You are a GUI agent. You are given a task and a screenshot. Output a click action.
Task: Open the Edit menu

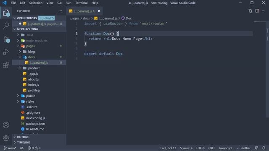[22, 3]
